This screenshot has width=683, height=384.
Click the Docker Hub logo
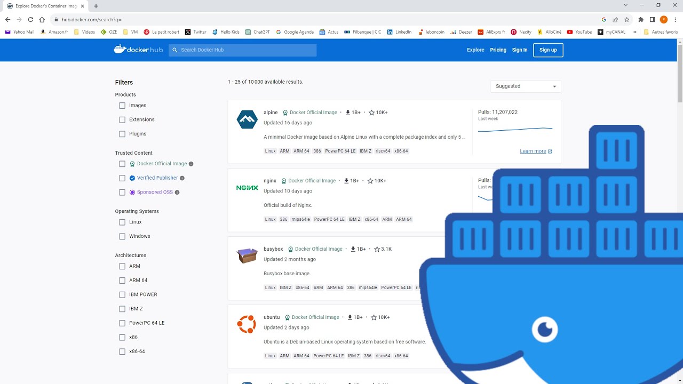[x=138, y=50]
